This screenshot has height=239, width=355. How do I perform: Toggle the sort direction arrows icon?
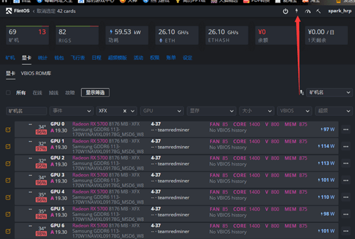point(302,93)
